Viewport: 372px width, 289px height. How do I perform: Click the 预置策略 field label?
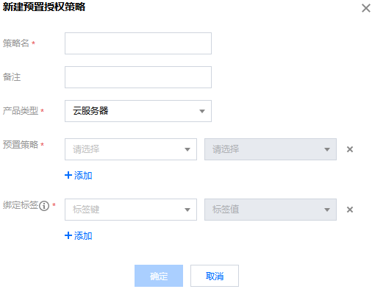21,145
